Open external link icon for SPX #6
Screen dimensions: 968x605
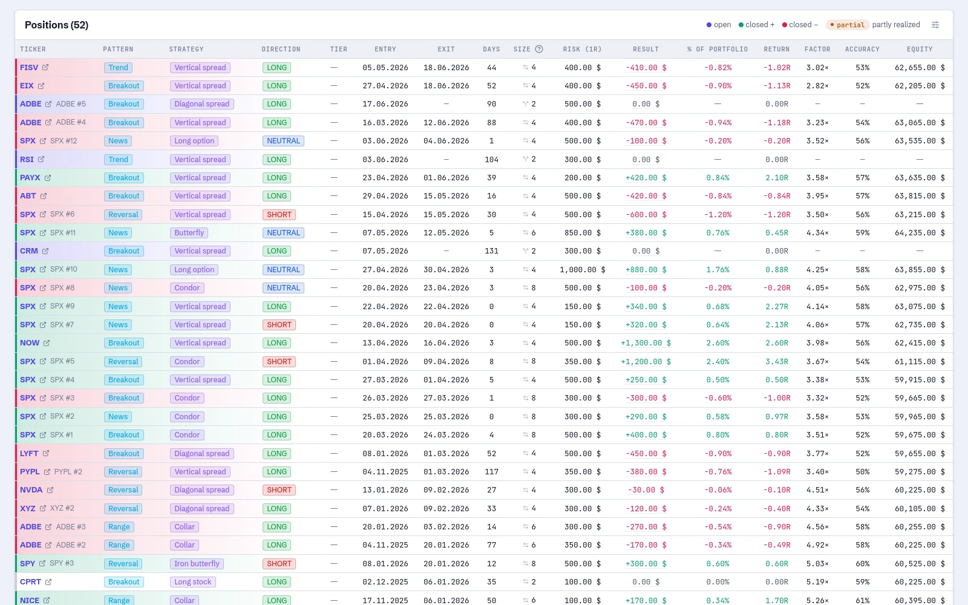[43, 214]
